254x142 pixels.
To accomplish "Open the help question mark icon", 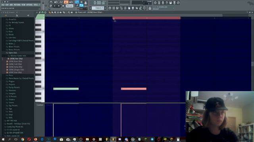I will [167, 3].
